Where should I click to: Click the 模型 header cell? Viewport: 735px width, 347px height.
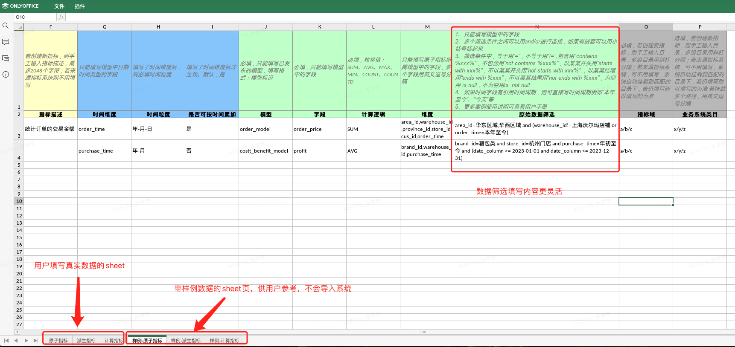pos(266,114)
